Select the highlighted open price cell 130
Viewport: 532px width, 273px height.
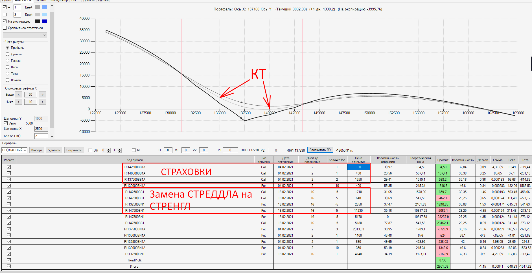point(358,167)
